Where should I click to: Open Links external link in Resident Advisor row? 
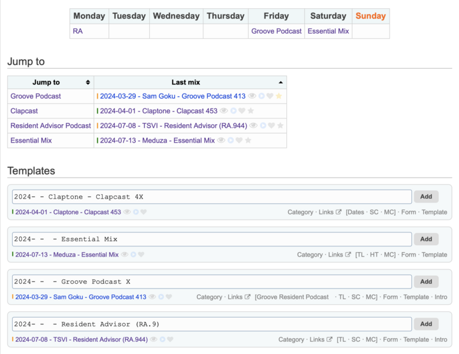coord(321,339)
